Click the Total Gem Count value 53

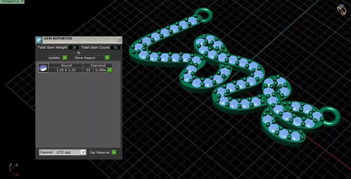point(116,47)
